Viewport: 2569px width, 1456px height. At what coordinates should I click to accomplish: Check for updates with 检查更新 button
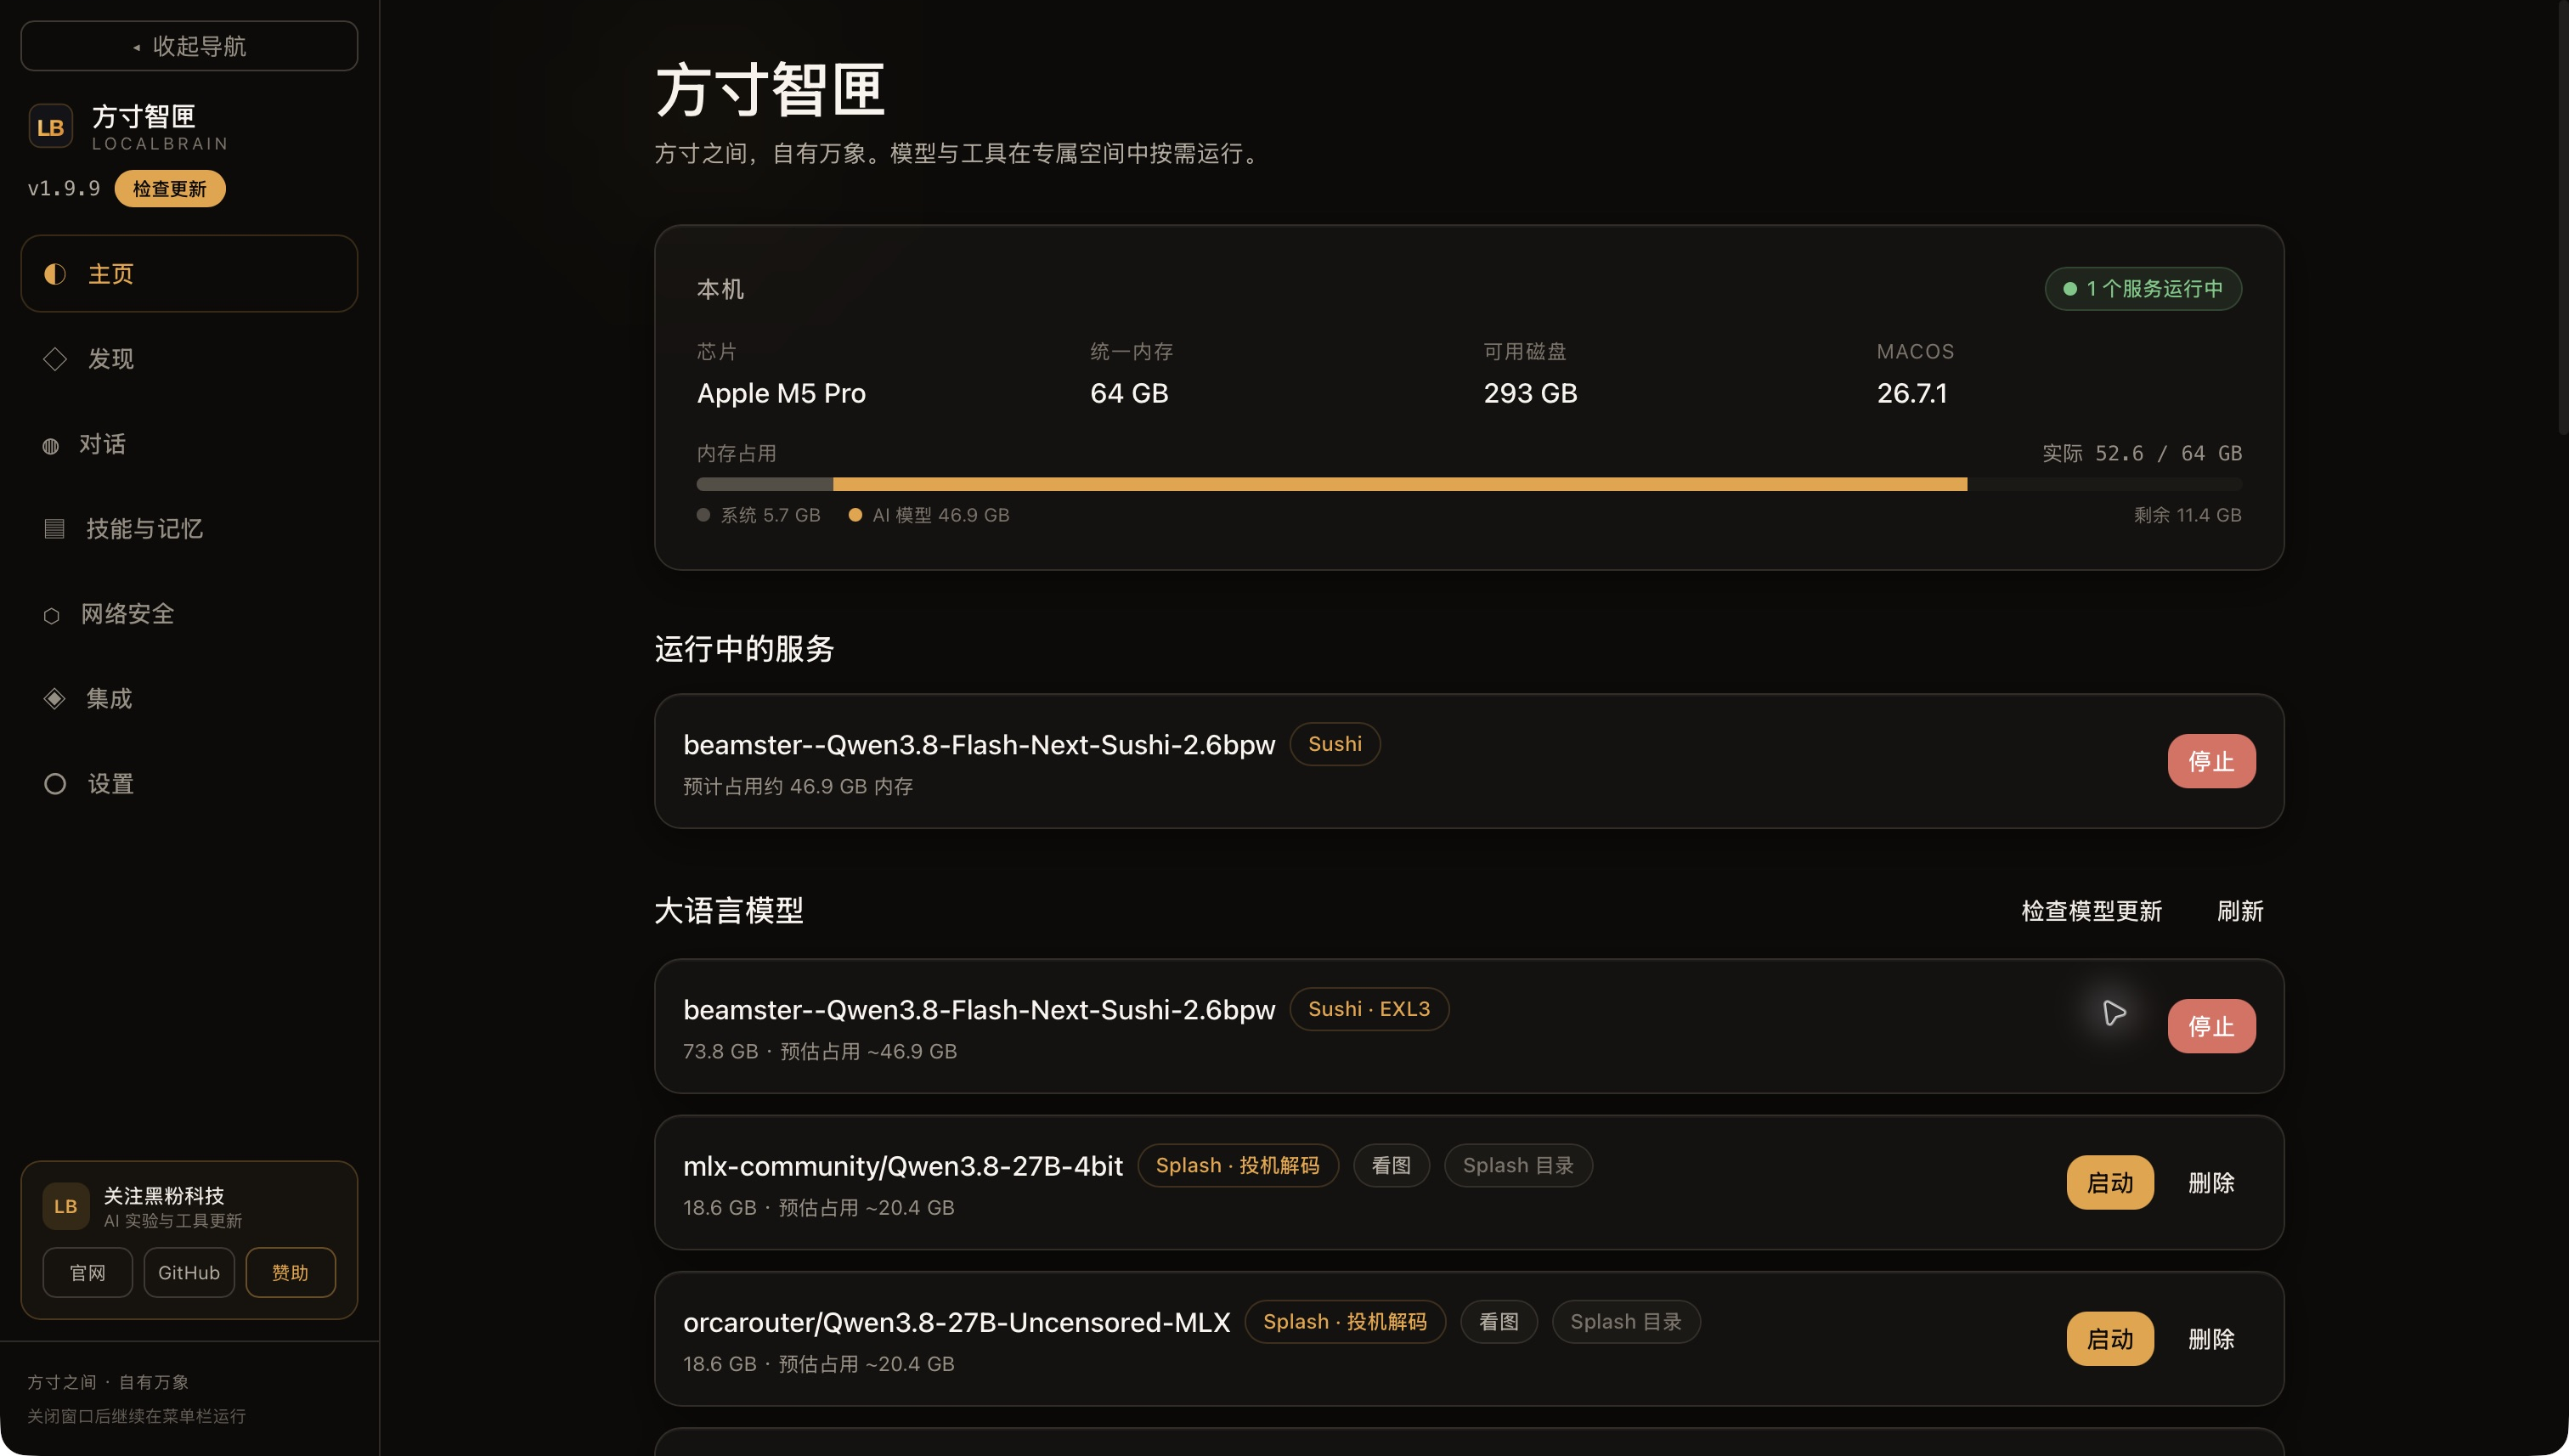[169, 189]
